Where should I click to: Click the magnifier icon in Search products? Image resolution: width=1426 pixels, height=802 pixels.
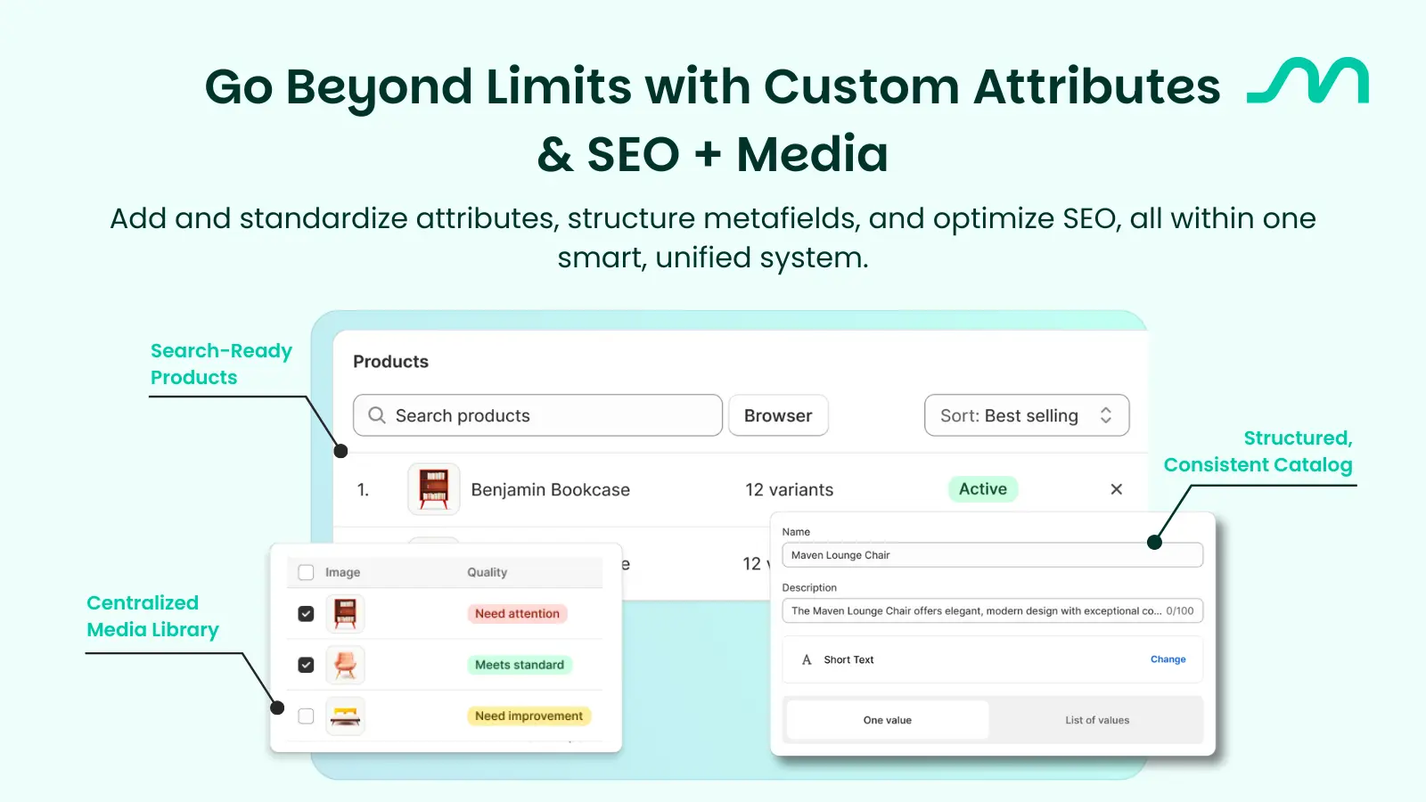coord(377,415)
